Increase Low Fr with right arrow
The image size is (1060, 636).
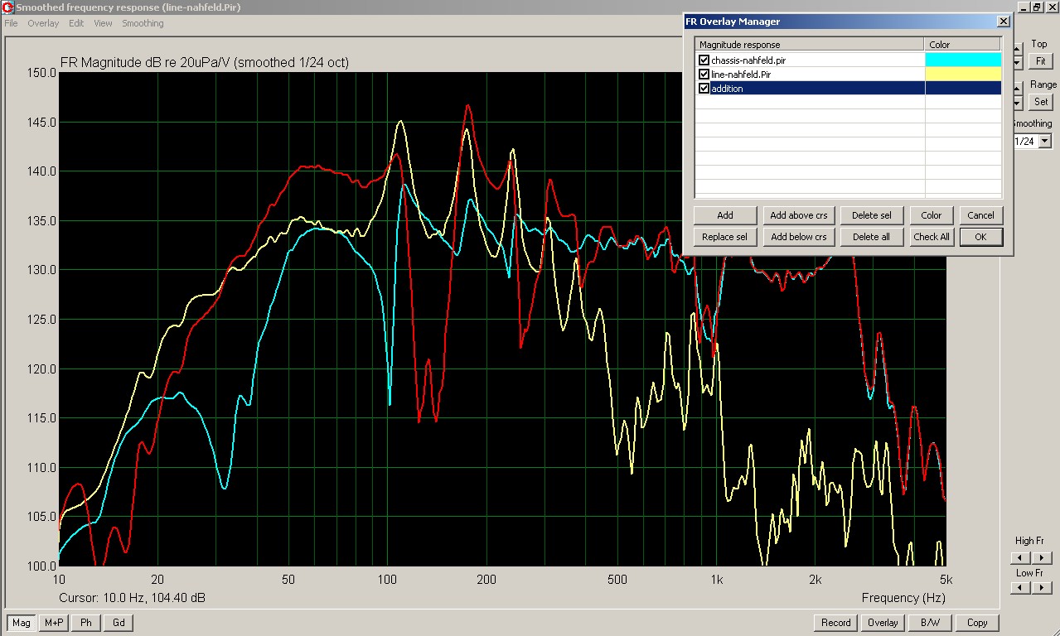1043,588
